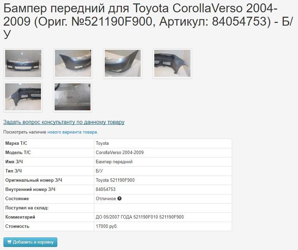The height and width of the screenshot is (250, 298).
Task: Open the fifth thumbnail in second row
Action: (23, 97)
